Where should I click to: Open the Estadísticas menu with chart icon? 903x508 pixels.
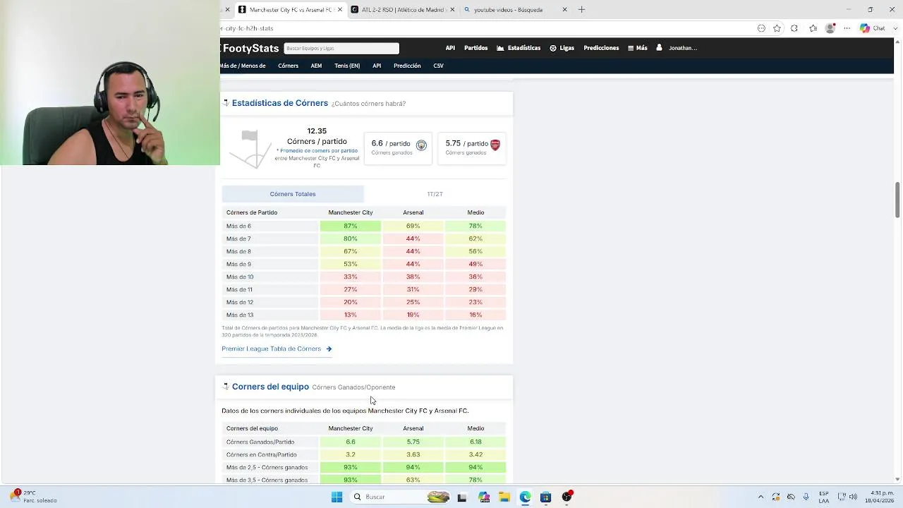519,48
